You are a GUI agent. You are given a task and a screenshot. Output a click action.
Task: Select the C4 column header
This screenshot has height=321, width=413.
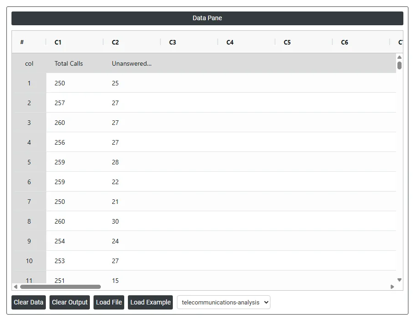coord(247,42)
